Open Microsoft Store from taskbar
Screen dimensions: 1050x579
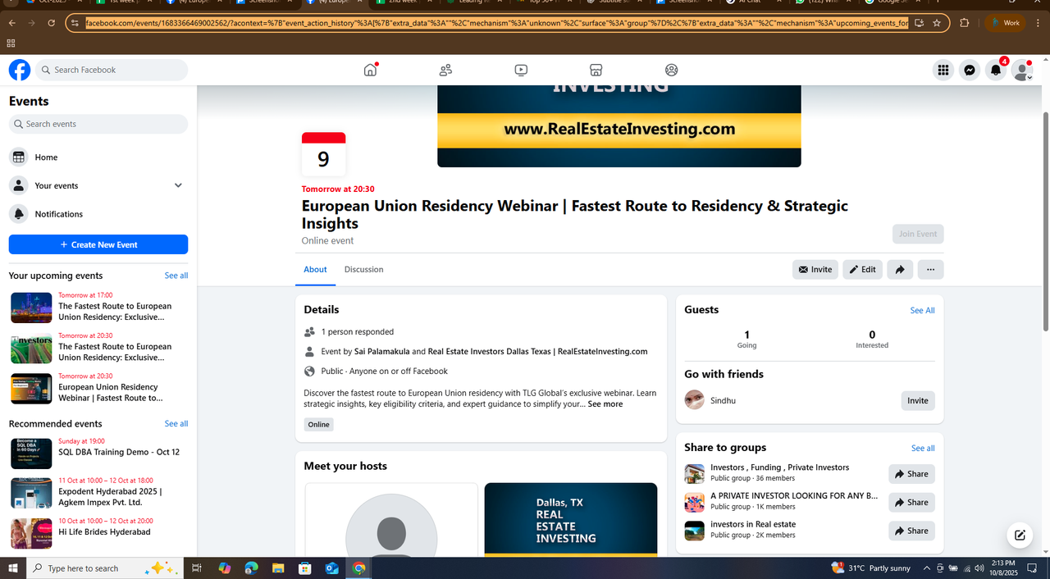(x=304, y=568)
